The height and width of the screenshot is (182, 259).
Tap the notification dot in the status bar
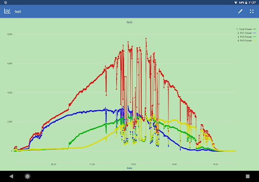click(x=6, y=3)
